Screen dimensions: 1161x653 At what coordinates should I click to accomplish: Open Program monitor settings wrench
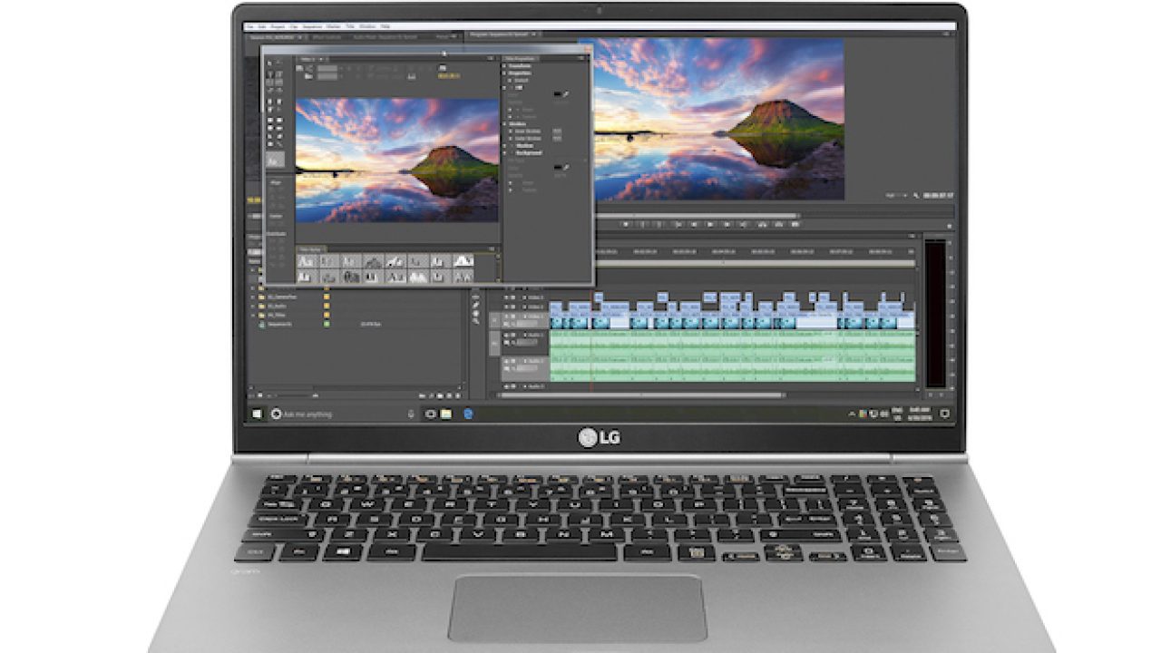916,195
